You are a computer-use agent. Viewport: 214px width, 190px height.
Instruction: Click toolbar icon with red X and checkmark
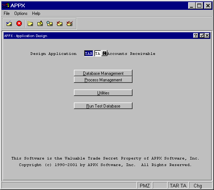pos(70,24)
